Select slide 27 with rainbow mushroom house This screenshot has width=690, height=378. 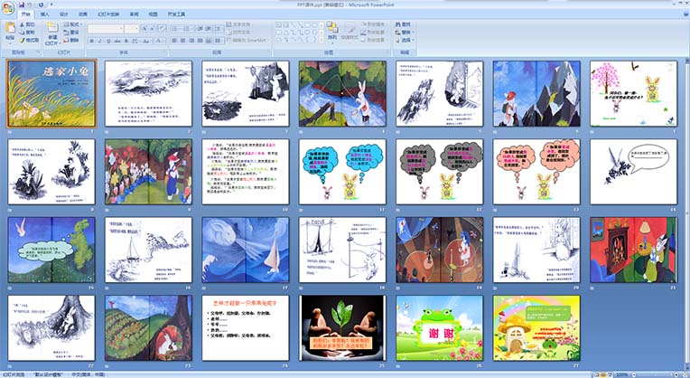click(x=536, y=328)
